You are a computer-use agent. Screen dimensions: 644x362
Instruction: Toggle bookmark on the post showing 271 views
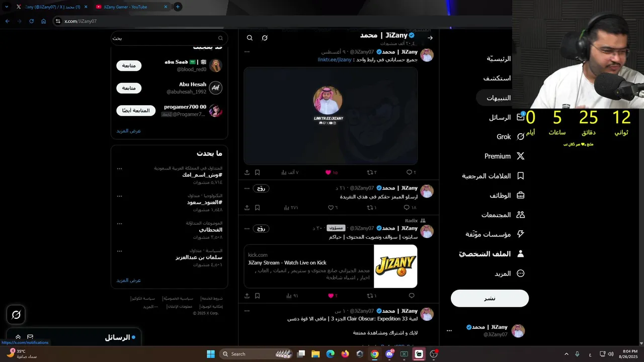257,208
